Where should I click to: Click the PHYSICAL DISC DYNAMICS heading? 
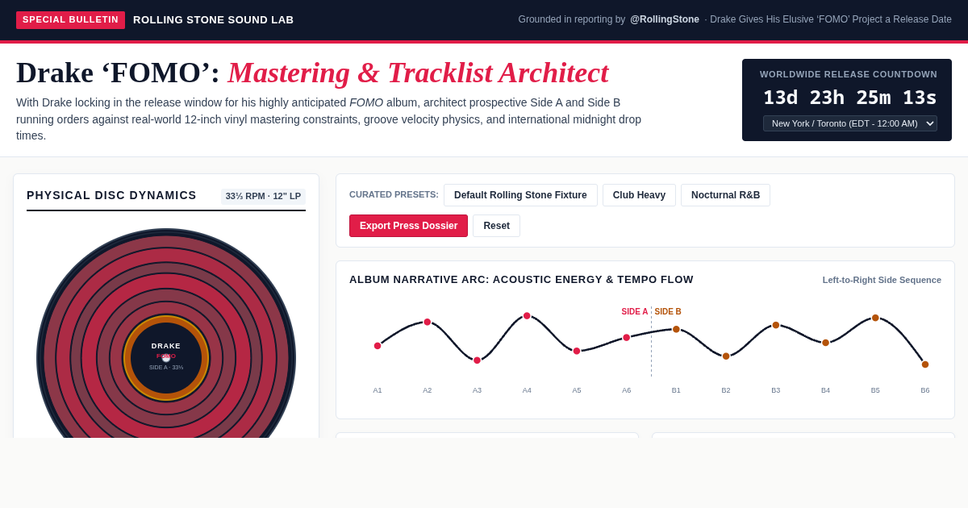point(111,195)
